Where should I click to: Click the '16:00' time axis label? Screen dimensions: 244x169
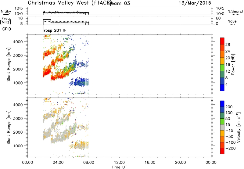click(150, 163)
